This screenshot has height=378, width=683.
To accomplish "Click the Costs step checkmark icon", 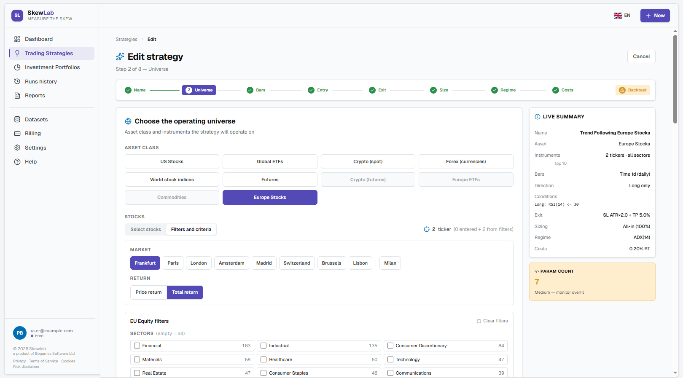I will (556, 90).
